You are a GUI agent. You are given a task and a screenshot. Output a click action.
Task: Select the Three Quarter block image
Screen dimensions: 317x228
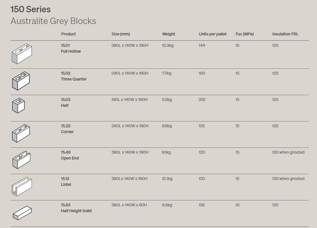[x=21, y=81]
